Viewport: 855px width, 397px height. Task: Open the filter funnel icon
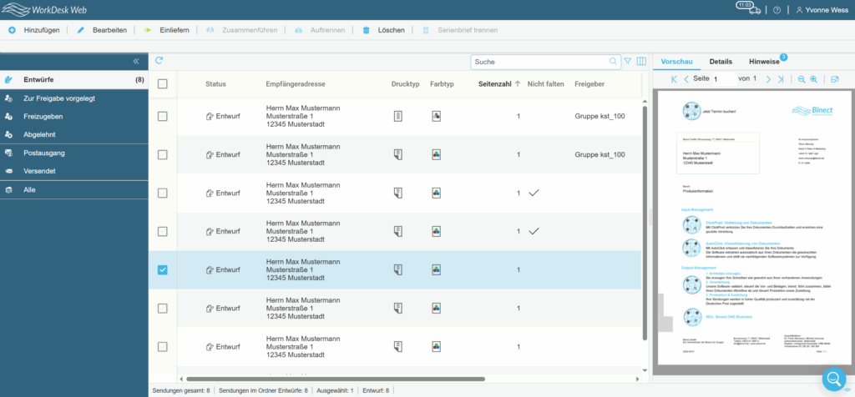tap(628, 62)
